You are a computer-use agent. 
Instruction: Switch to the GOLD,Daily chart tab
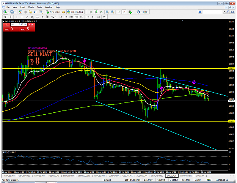point(114,176)
